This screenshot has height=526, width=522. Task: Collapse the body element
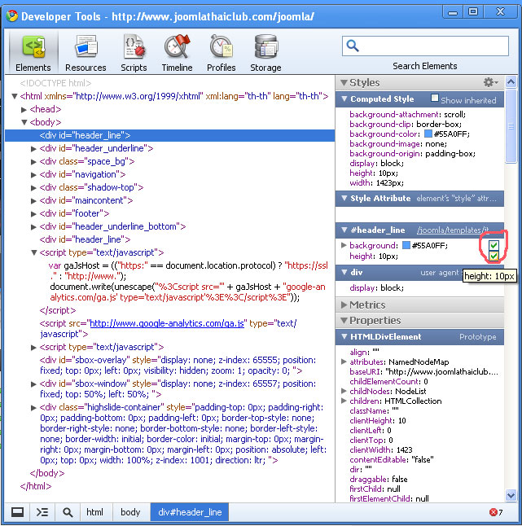pos(24,122)
